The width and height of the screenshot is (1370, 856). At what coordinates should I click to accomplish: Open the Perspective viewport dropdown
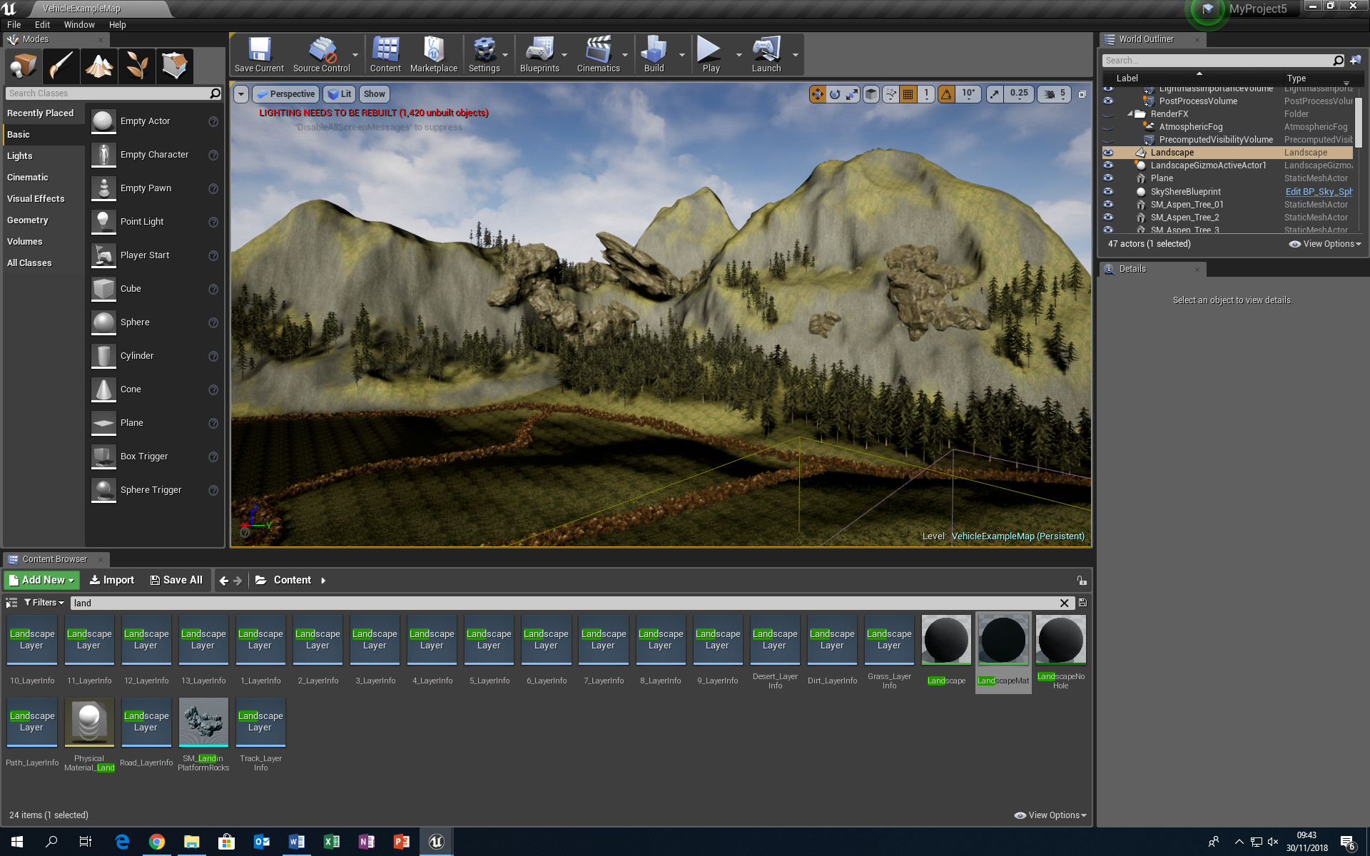285,93
